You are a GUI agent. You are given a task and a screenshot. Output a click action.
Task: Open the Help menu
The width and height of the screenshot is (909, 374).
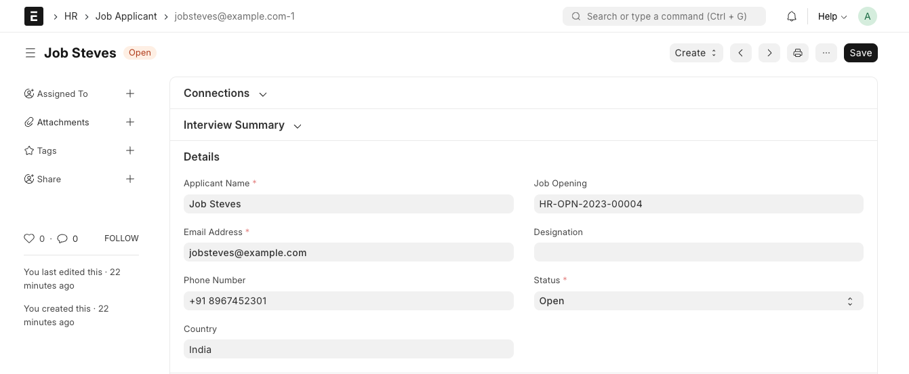[x=832, y=16]
